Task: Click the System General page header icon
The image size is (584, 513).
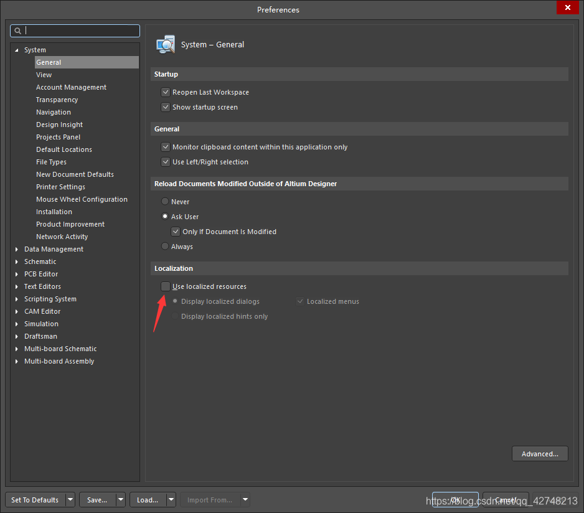Action: click(x=166, y=45)
